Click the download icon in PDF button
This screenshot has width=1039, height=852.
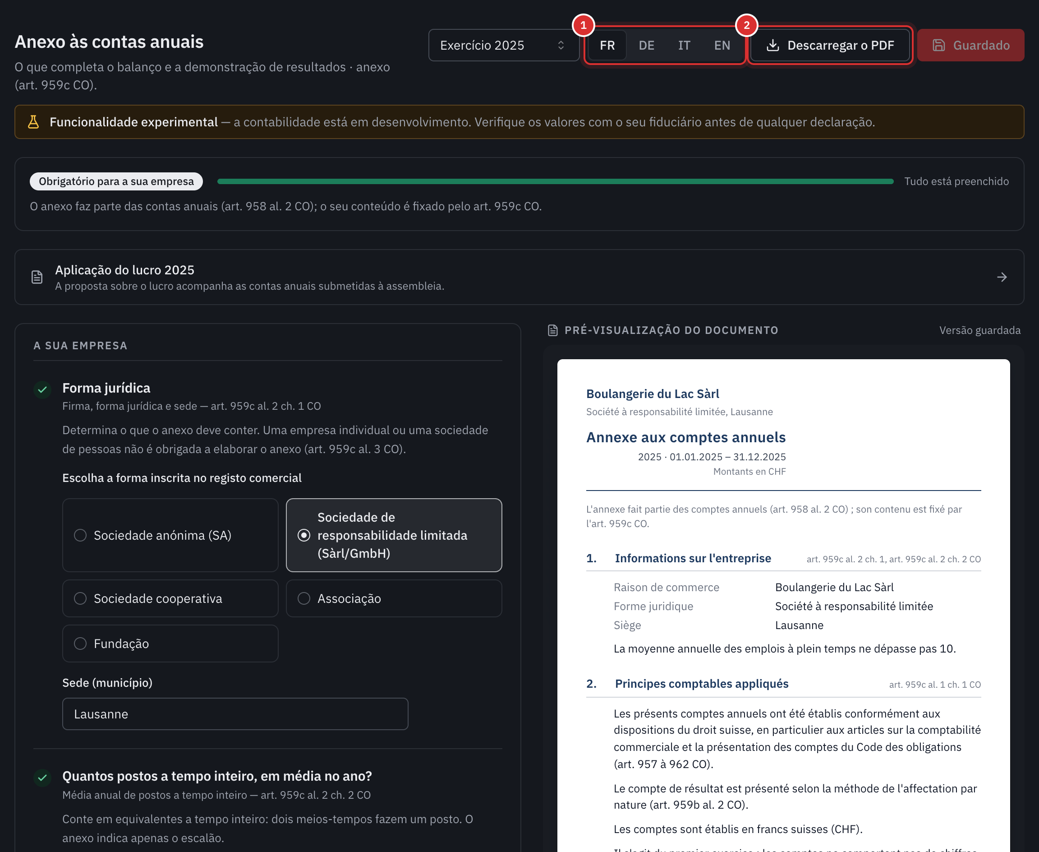pyautogui.click(x=773, y=45)
